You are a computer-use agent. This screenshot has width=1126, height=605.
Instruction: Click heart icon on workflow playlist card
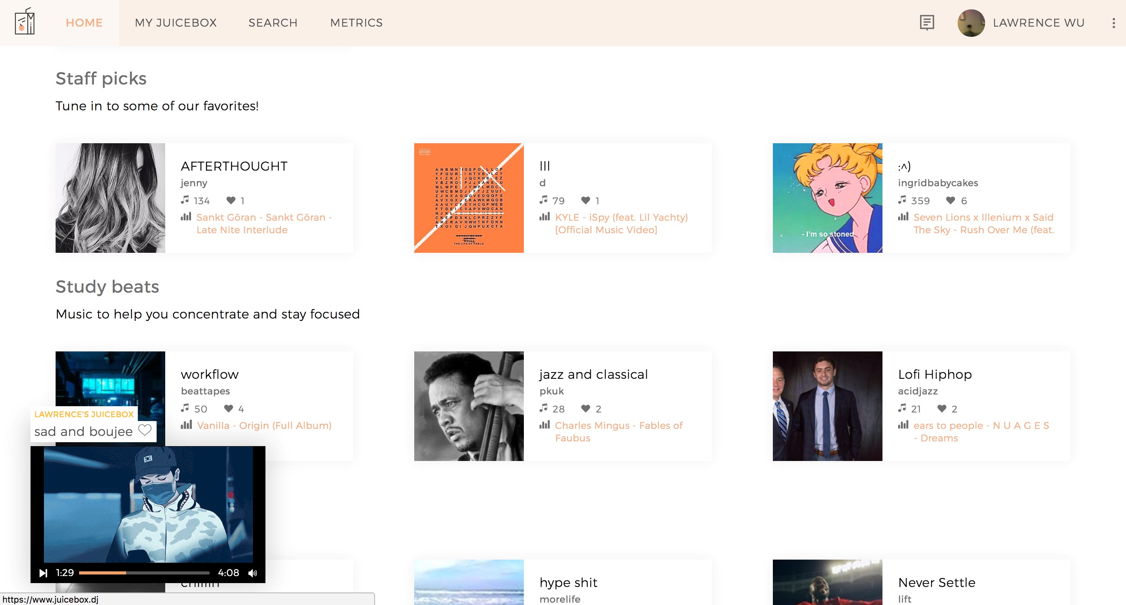pyautogui.click(x=228, y=409)
